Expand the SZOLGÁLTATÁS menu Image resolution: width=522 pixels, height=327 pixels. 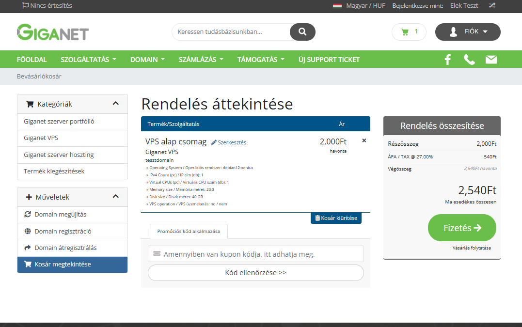88,60
